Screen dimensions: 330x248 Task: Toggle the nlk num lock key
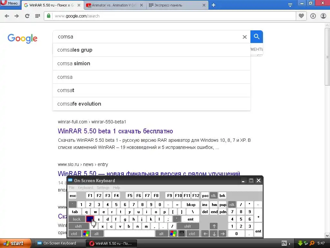[232, 204]
